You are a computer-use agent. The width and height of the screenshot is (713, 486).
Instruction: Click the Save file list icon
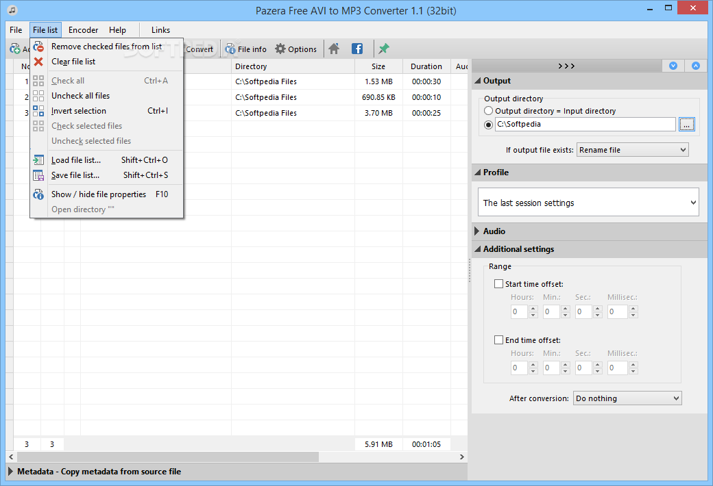[38, 175]
